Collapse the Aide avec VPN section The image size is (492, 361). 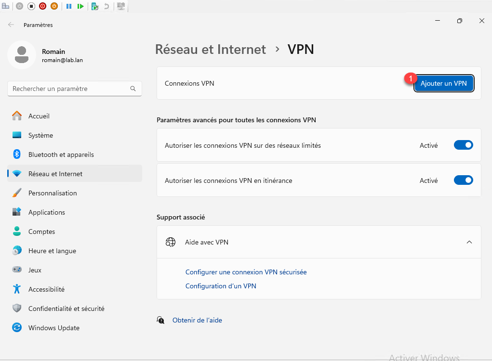pyautogui.click(x=469, y=242)
